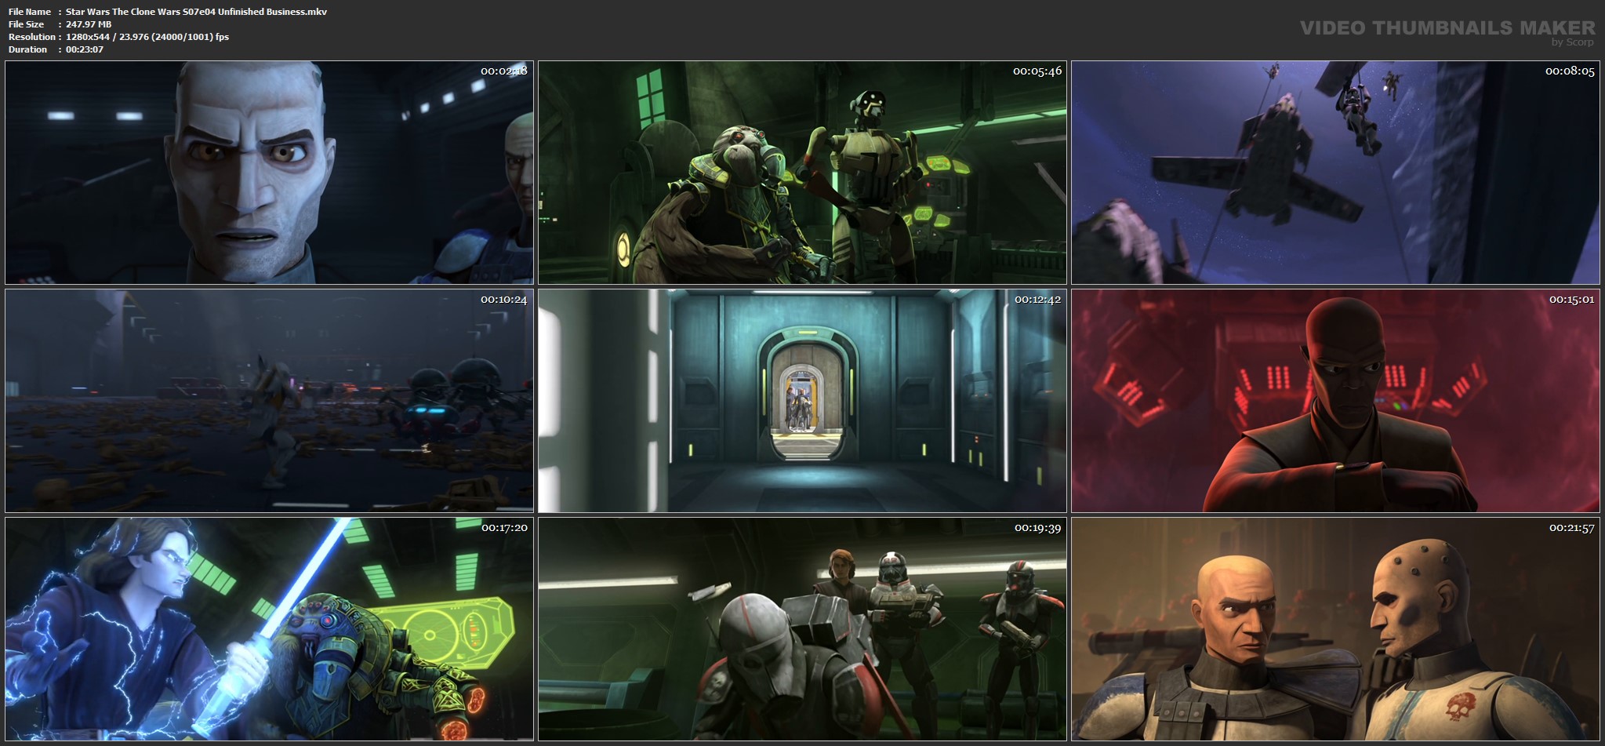Click the 'File Name' label

(x=30, y=12)
